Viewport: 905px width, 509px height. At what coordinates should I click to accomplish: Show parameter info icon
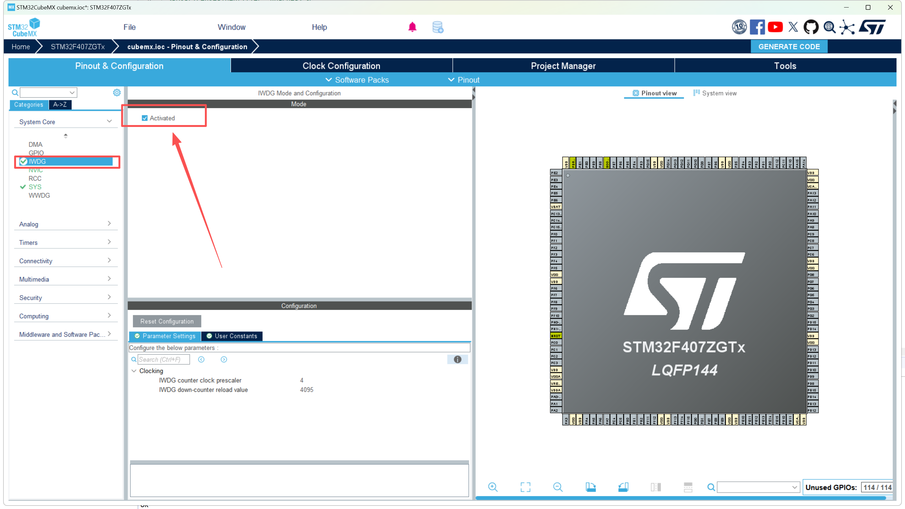coord(458,359)
